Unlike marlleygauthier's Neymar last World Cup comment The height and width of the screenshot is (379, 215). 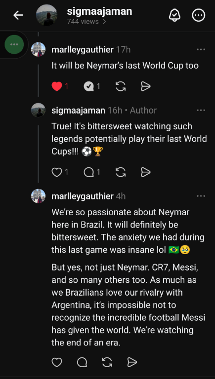pos(57,86)
